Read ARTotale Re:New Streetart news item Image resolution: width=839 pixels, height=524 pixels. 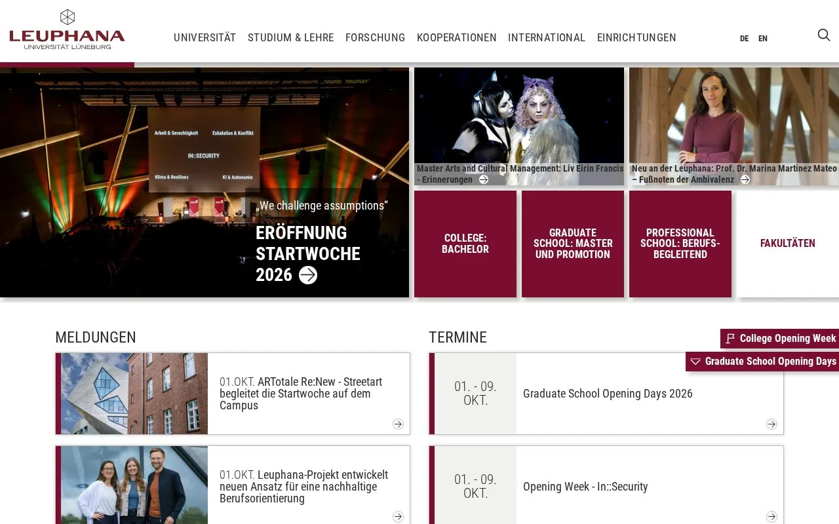click(301, 394)
